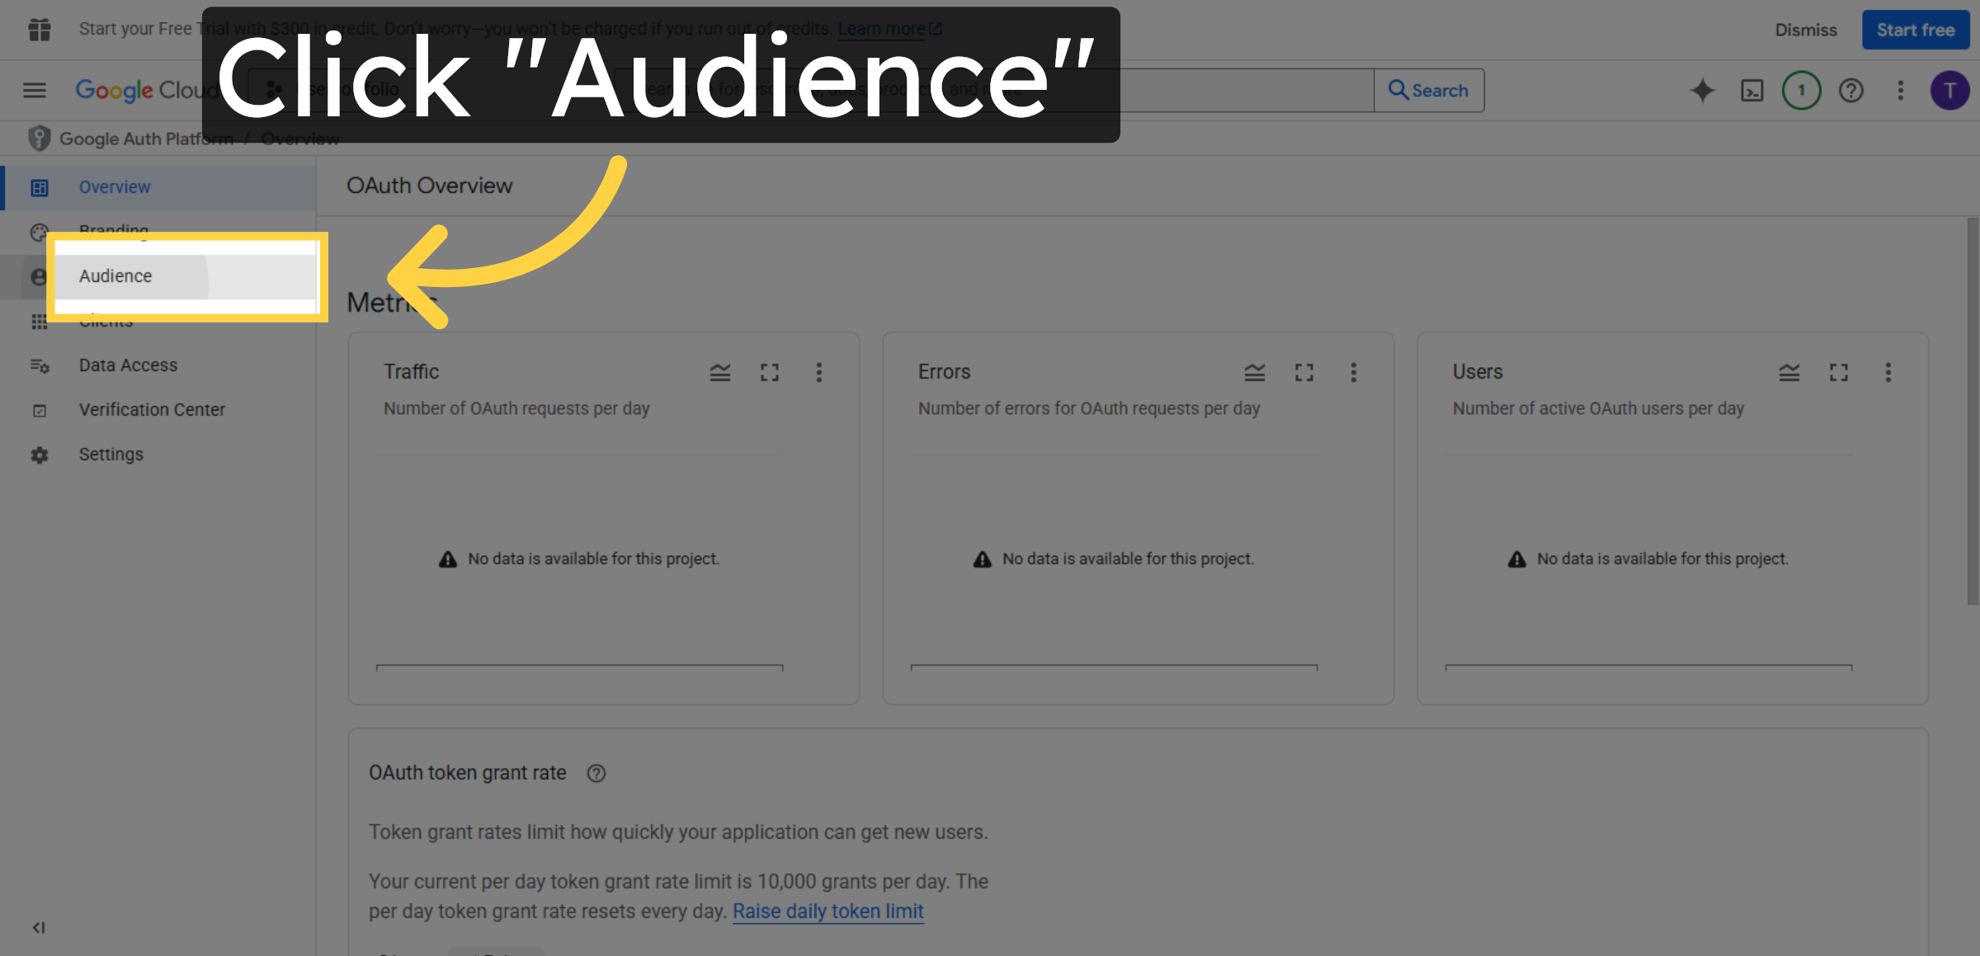Image resolution: width=1980 pixels, height=956 pixels.
Task: Click the Start free button
Action: pos(1916,30)
